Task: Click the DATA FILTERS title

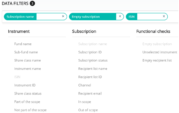Action: (x=15, y=4)
